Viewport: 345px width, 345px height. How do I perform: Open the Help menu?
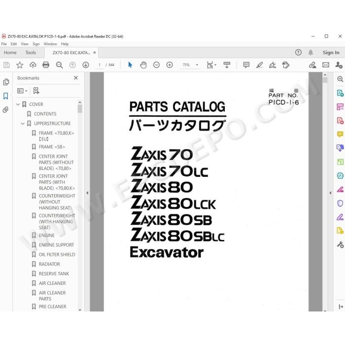pyautogui.click(x=65, y=44)
